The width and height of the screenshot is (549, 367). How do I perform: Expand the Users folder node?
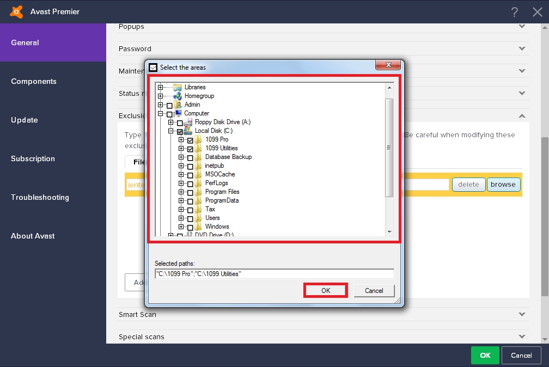[181, 218]
